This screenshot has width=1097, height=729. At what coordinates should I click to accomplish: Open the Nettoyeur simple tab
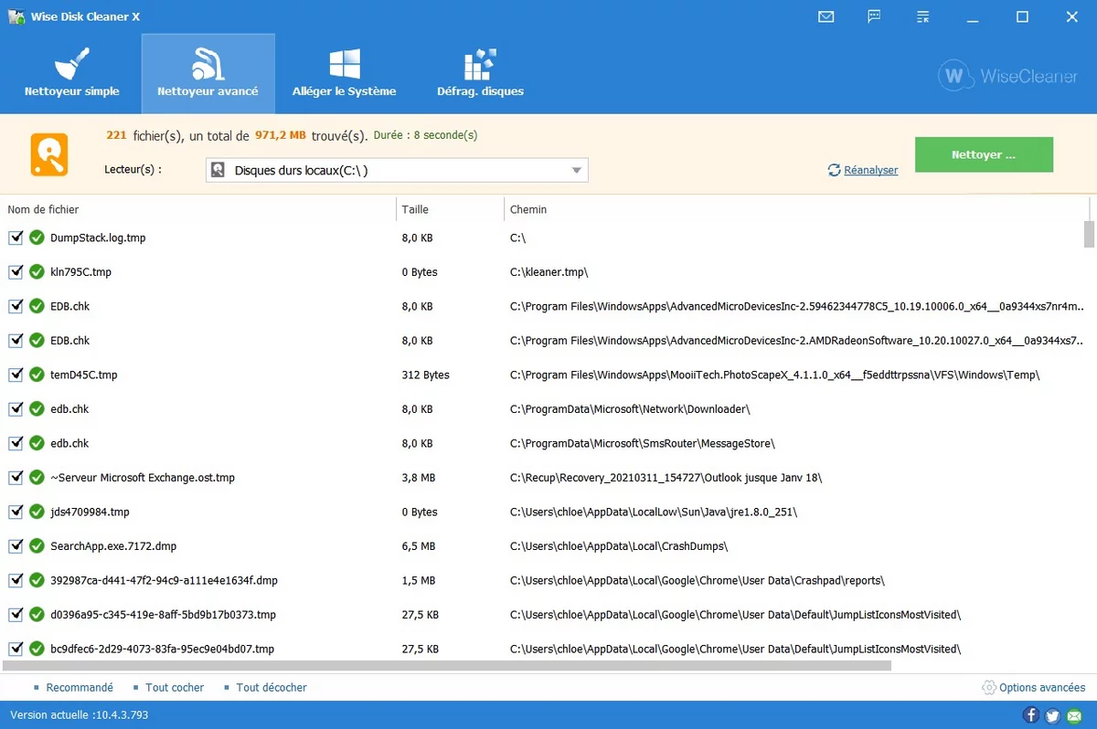click(x=71, y=73)
